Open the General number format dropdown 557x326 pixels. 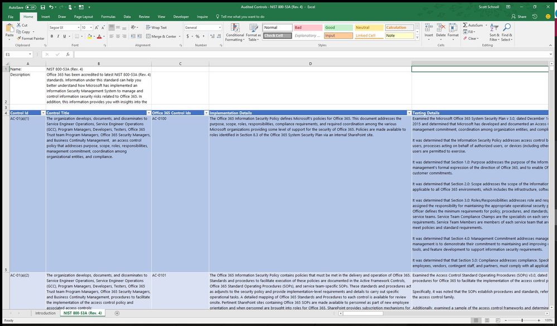click(x=220, y=27)
